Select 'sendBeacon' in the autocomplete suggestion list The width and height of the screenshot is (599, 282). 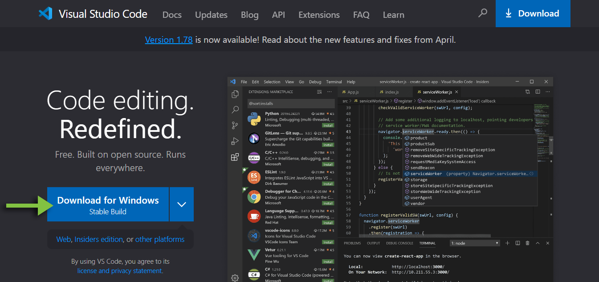[x=469, y=168]
